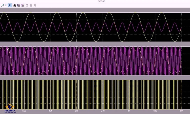Restore saved axes settings icon
The height and width of the screenshot is (114, 190).
(x=22, y=5)
